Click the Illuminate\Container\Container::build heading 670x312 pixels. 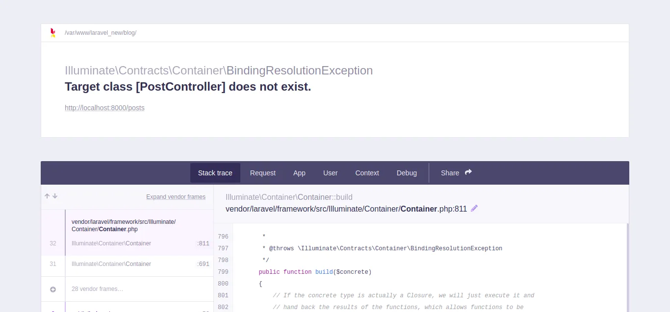click(x=289, y=197)
